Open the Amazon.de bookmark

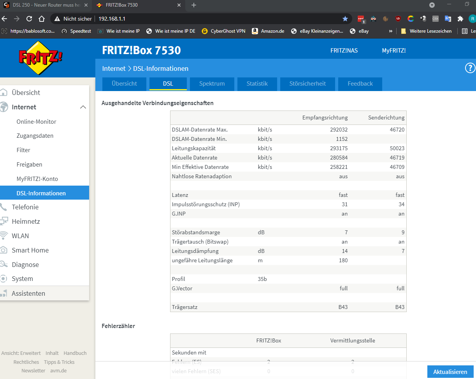point(268,31)
